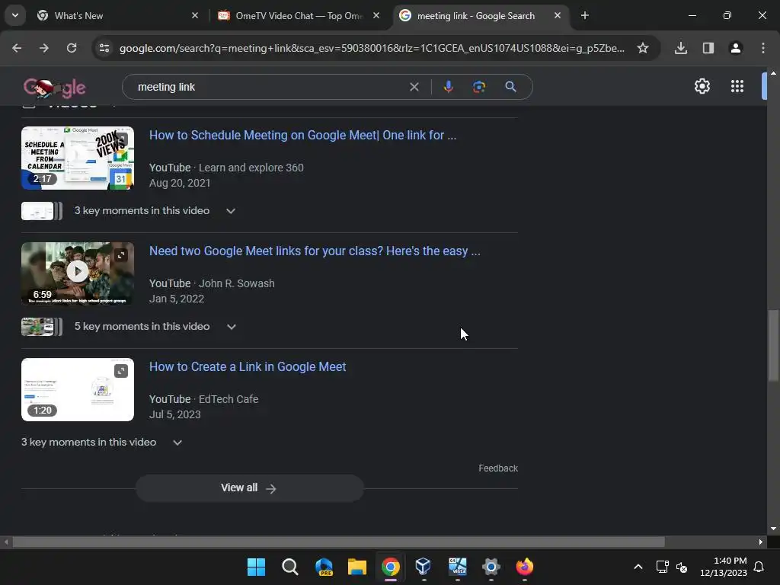
Task: Open the tab search dropdown arrow
Action: (15, 15)
